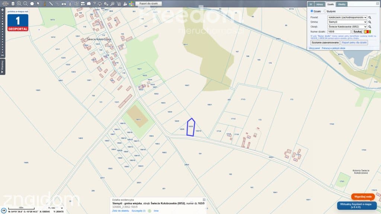Click the magnifier next to Gmina dropdown
The width and height of the screenshot is (381, 214).
[x=370, y=22]
